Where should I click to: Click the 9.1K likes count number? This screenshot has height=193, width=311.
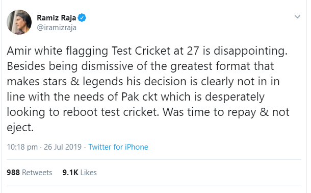coord(70,173)
